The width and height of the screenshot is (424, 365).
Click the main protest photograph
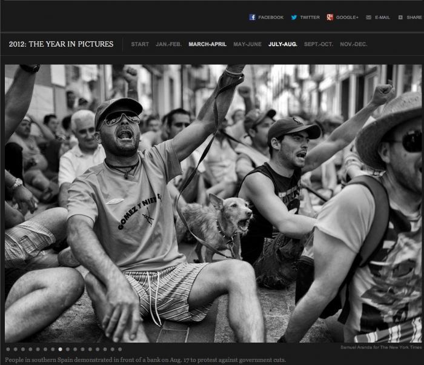tap(213, 203)
